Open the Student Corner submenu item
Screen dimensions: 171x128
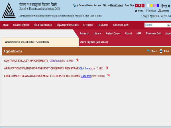(113, 34)
